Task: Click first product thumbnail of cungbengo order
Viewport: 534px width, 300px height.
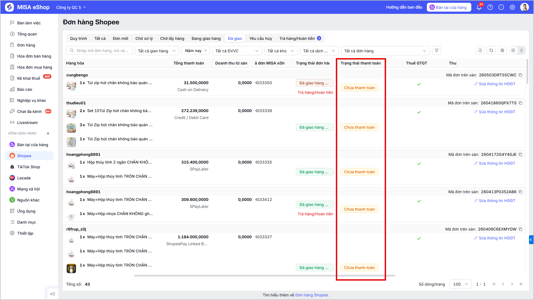Action: (x=71, y=86)
